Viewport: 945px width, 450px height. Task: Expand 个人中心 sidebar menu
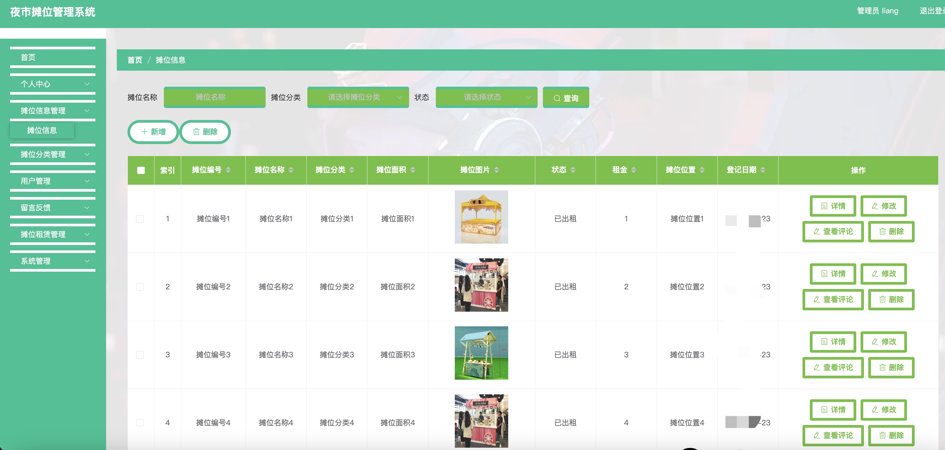[52, 84]
